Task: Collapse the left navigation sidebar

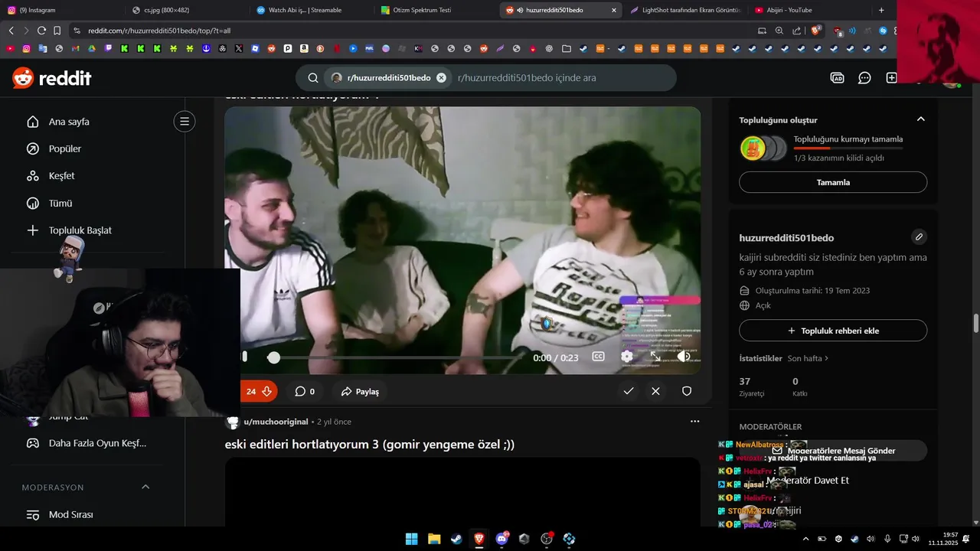Action: [184, 121]
